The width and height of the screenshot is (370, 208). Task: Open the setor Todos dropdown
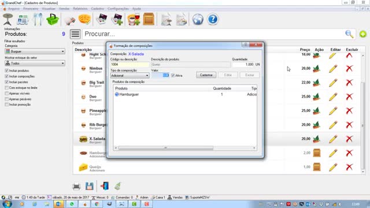35,63
